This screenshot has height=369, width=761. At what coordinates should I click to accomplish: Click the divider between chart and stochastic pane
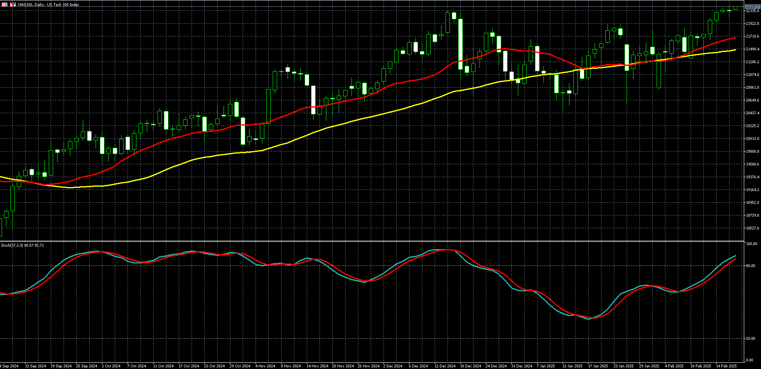coord(372,241)
